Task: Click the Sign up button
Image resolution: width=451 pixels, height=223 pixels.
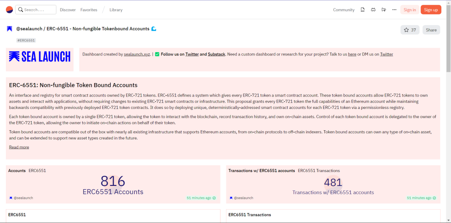Action: tap(431, 10)
